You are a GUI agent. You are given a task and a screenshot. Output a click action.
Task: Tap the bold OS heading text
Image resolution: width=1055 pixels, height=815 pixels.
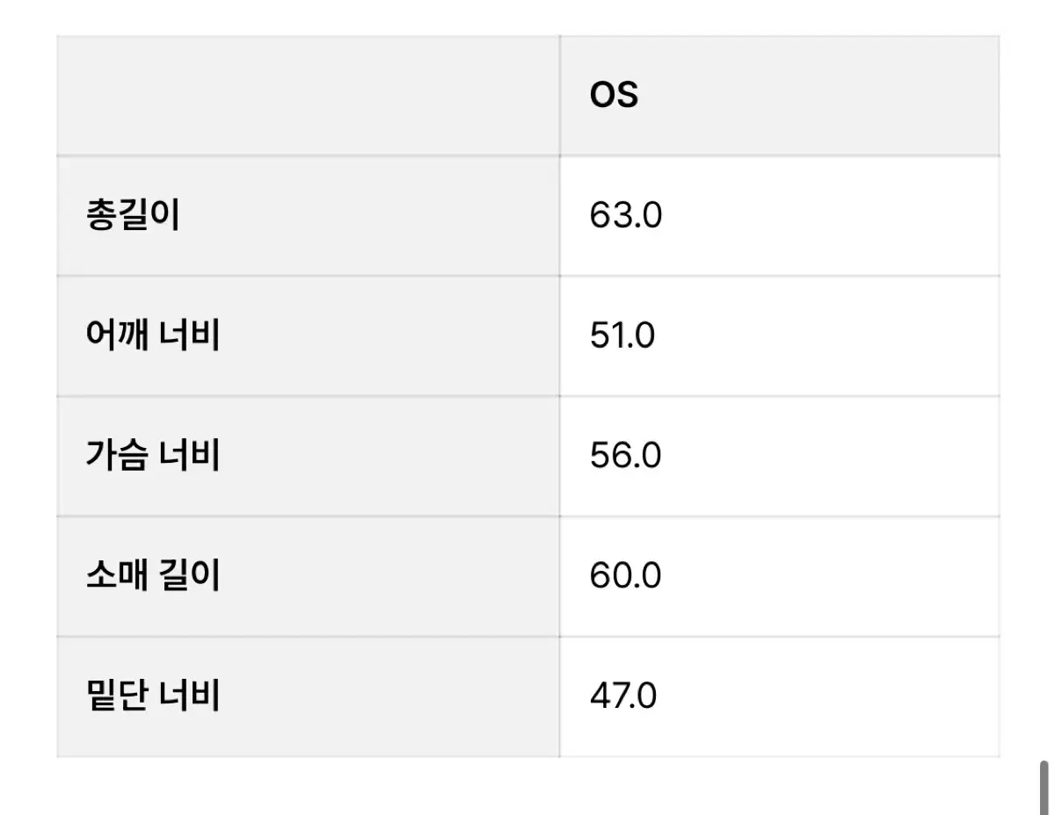[x=614, y=96]
